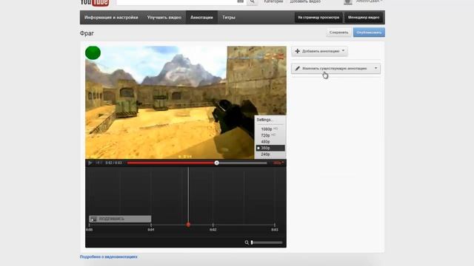Open Подробнее о видеоаннотациях link

click(x=109, y=257)
